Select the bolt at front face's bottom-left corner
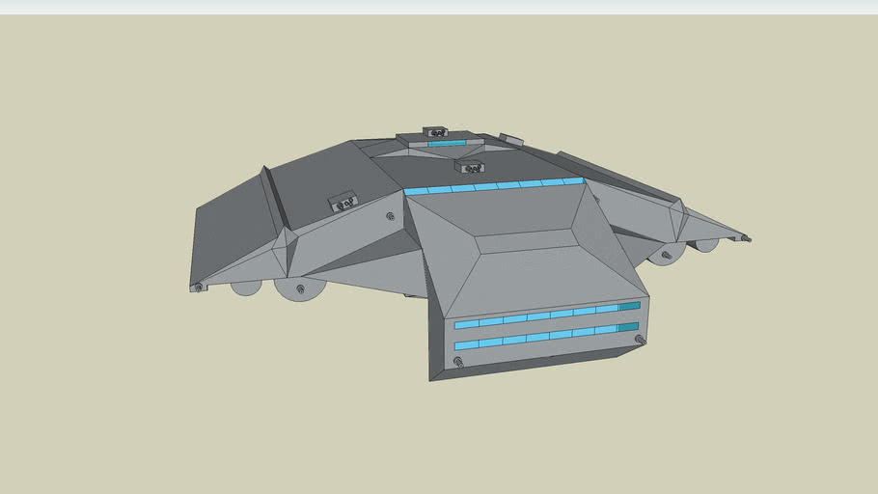 (458, 363)
